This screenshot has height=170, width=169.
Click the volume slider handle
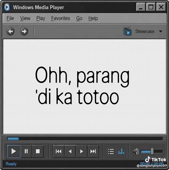pyautogui.click(x=152, y=151)
